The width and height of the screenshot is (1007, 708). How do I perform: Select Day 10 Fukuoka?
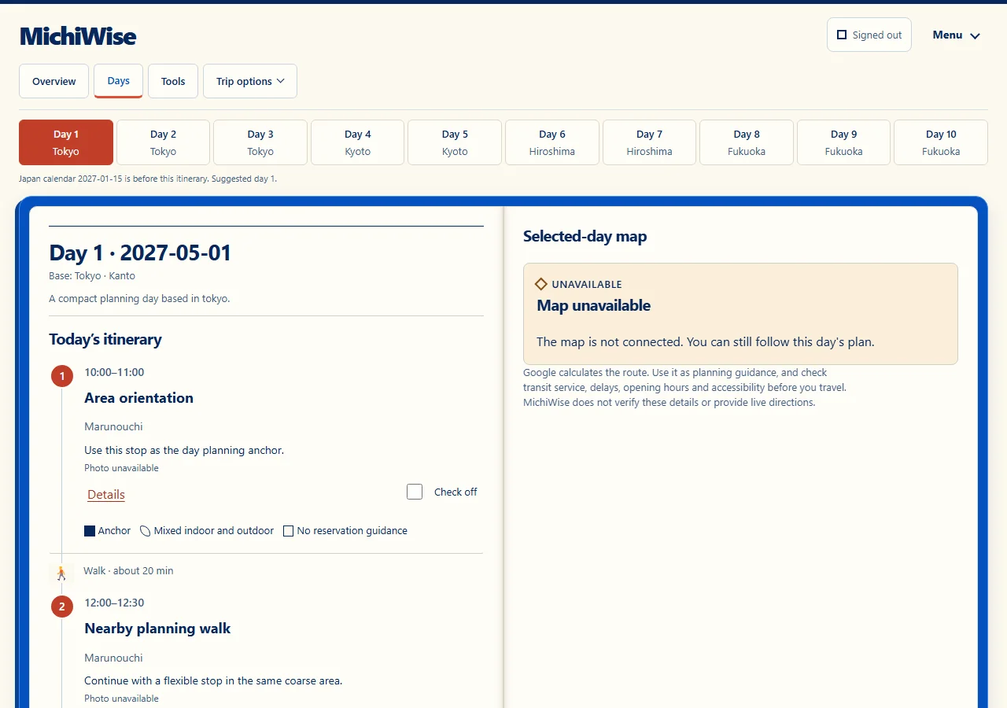941,142
